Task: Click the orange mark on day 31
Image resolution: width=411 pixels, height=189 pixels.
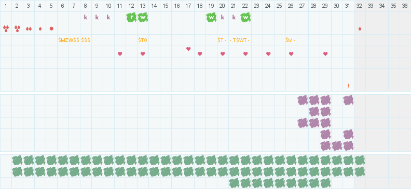Action: [x=348, y=85]
